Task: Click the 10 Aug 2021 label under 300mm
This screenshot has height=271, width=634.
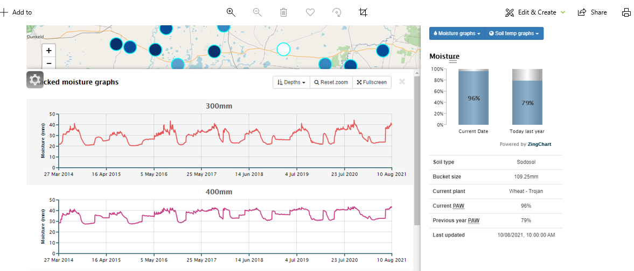Action: [392, 174]
